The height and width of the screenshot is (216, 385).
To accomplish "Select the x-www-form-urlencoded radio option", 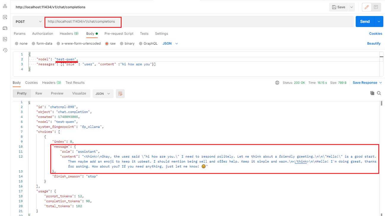I will point(58,43).
